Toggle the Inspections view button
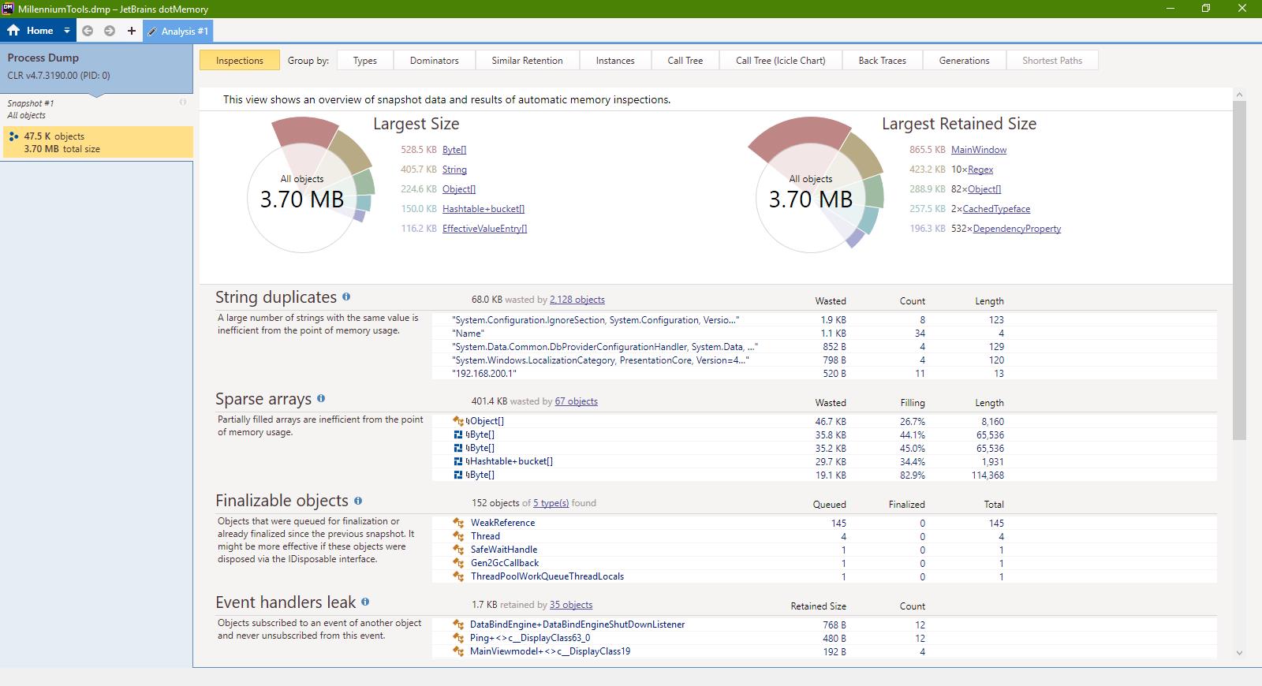Screen dimensions: 1262x686 click(239, 61)
